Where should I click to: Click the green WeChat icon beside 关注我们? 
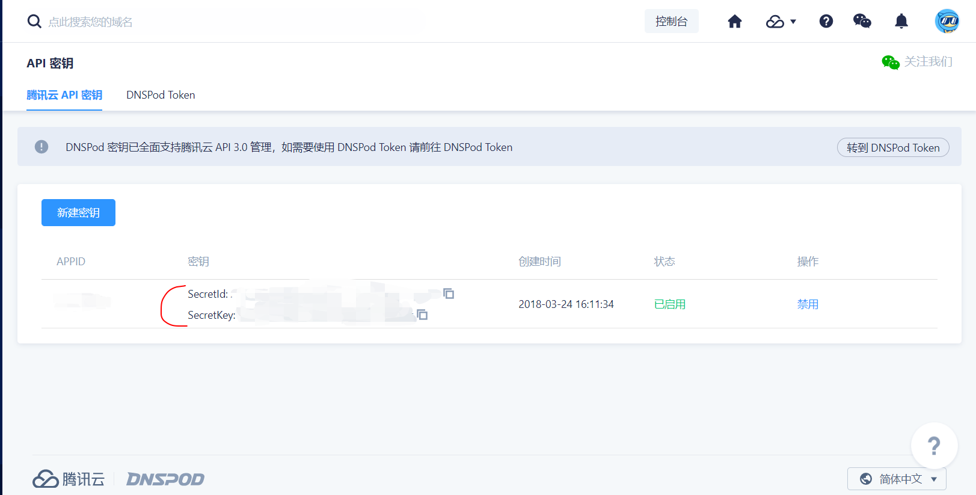(x=891, y=62)
